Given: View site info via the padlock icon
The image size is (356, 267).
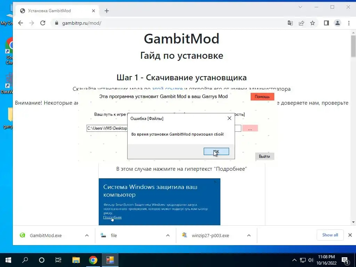Looking at the screenshot, I should coord(57,23).
